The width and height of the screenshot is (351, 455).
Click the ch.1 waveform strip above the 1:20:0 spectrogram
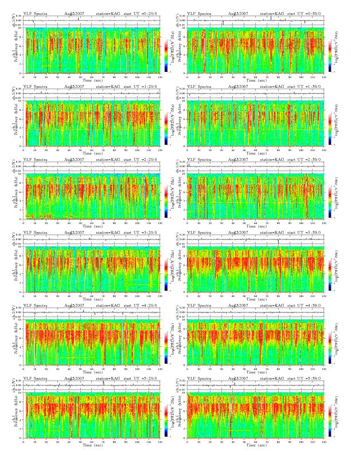coord(92,93)
